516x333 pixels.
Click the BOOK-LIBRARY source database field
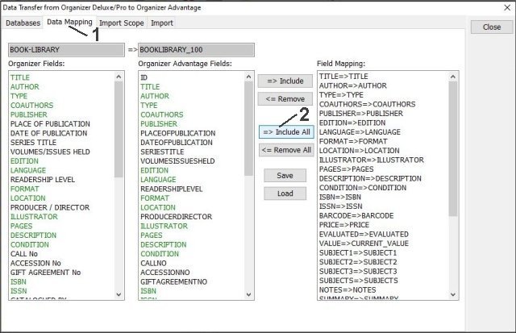click(66, 50)
